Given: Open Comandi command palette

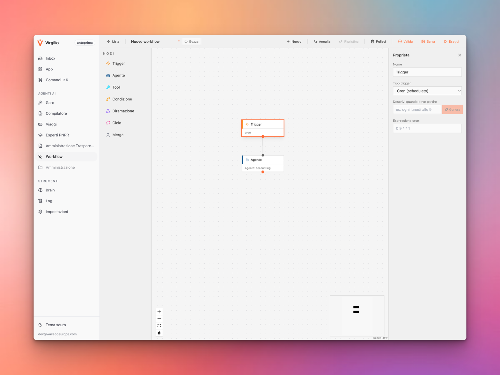Looking at the screenshot, I should point(67,80).
